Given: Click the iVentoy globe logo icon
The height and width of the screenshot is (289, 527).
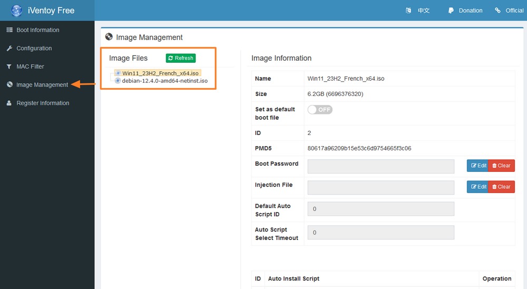Looking at the screenshot, I should coord(17,11).
